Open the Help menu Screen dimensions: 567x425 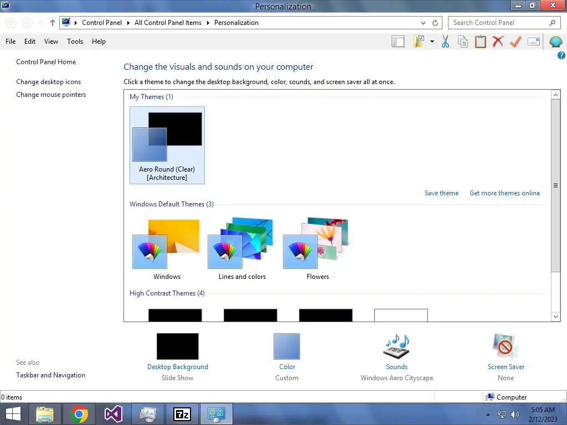99,42
